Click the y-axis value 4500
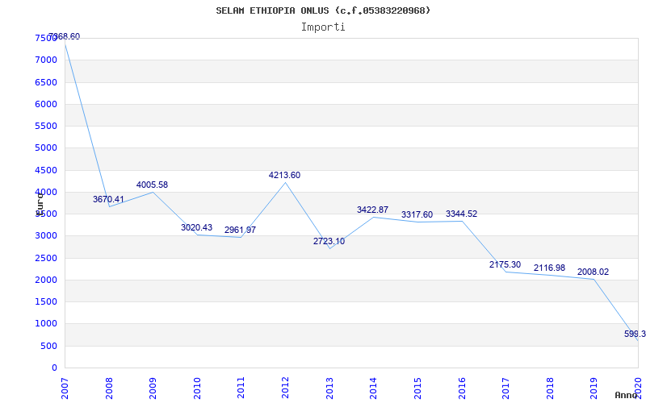 tap(46, 170)
